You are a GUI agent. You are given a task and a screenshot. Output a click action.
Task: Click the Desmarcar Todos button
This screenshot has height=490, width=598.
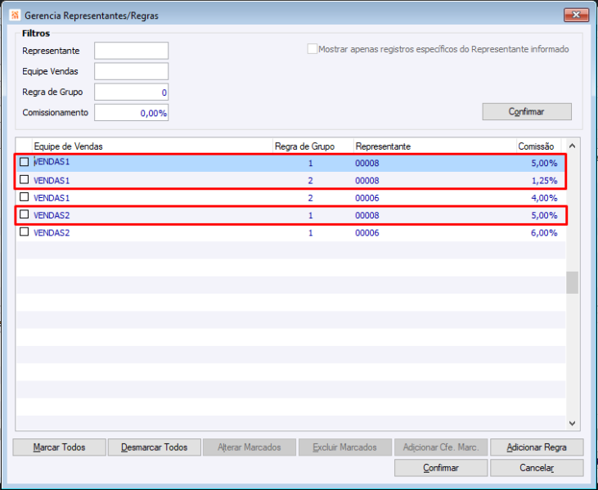(155, 447)
